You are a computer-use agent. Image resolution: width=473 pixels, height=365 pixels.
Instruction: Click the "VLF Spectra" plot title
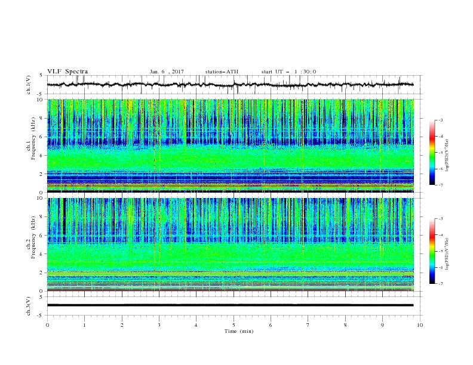[67, 72]
